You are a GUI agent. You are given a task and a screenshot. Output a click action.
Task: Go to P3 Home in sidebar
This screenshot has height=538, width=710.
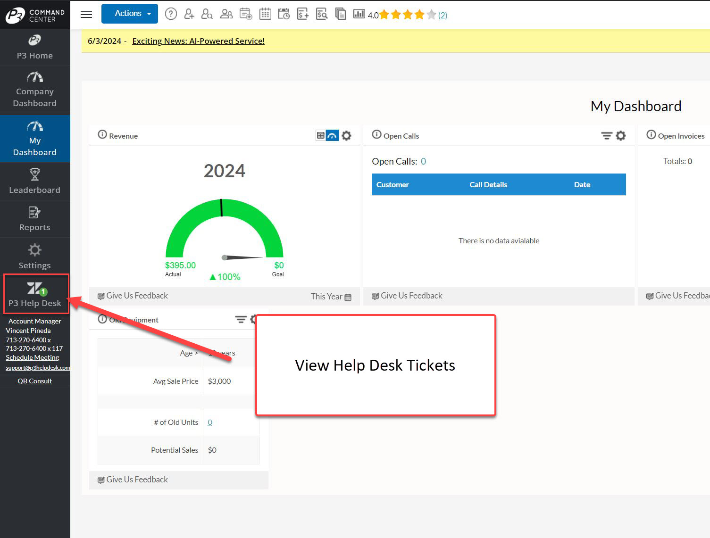[35, 48]
